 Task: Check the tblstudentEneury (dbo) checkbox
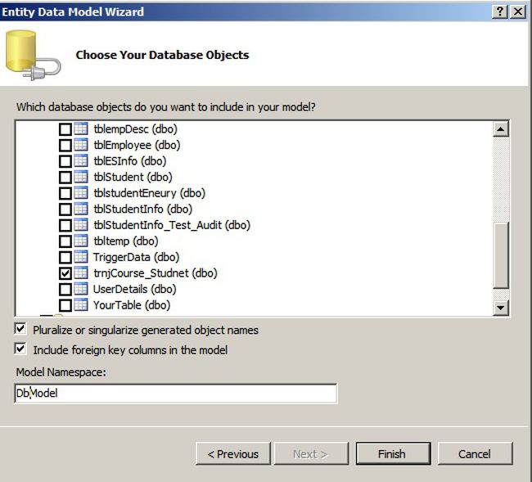(65, 193)
